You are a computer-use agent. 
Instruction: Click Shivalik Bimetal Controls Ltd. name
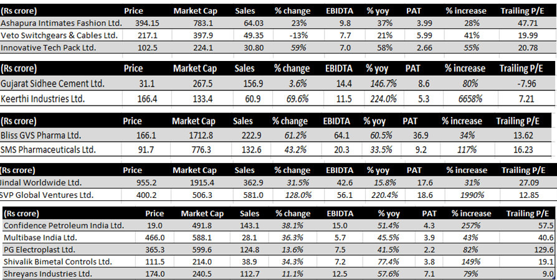(x=58, y=261)
